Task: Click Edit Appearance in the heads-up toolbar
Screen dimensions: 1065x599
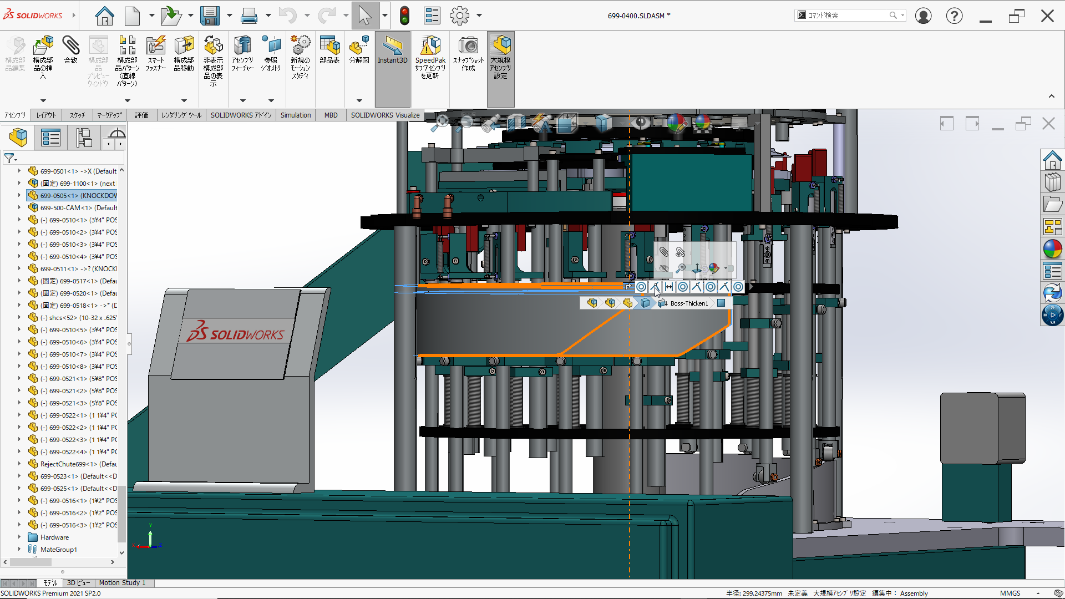Action: coord(678,123)
